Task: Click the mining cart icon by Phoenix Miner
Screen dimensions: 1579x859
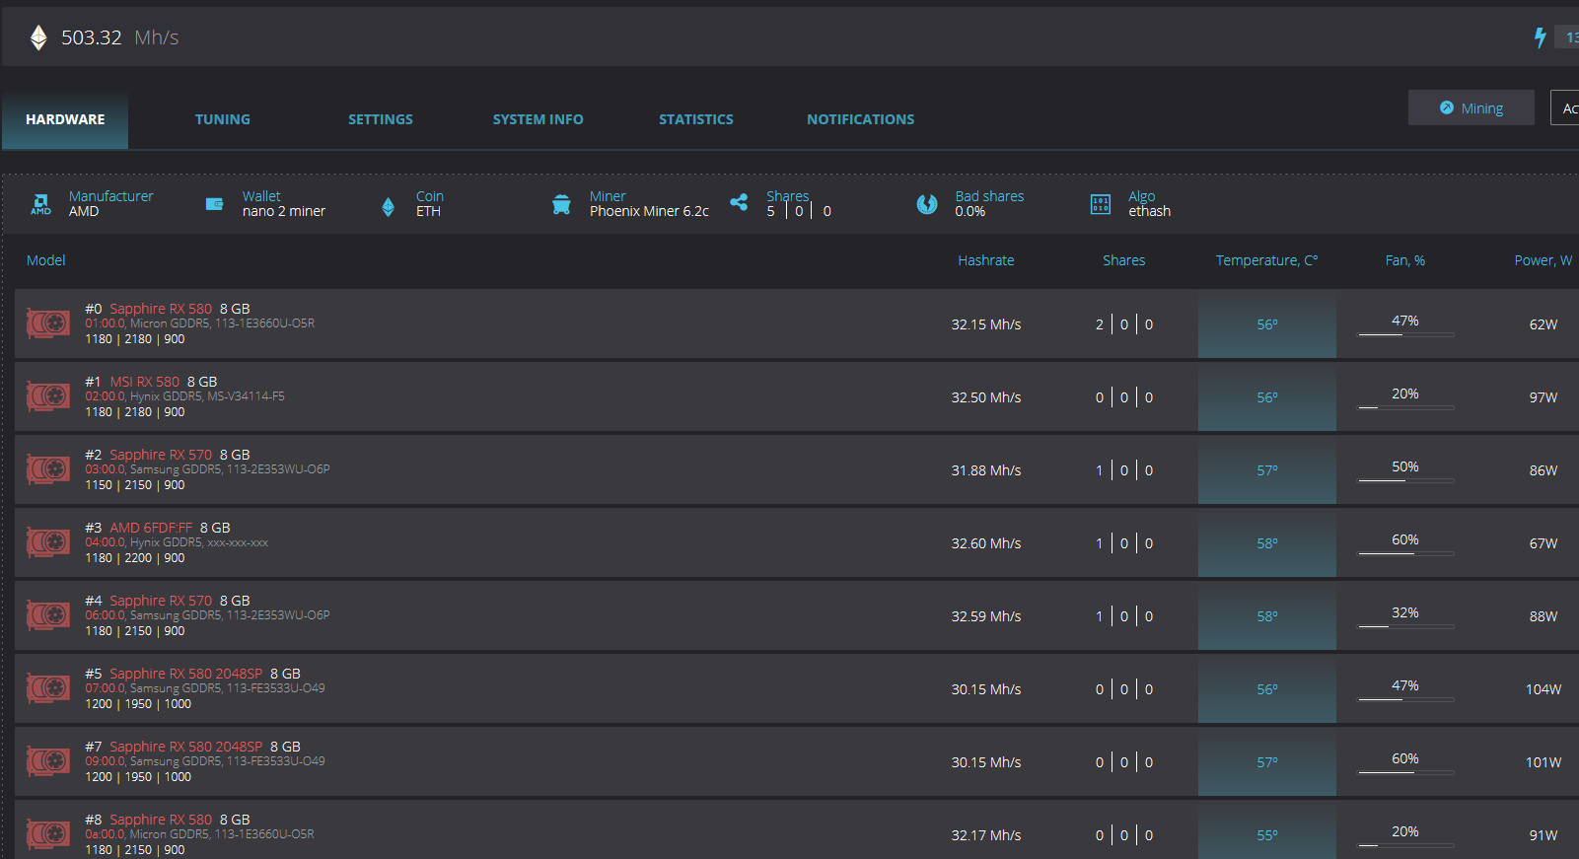Action: click(x=561, y=204)
